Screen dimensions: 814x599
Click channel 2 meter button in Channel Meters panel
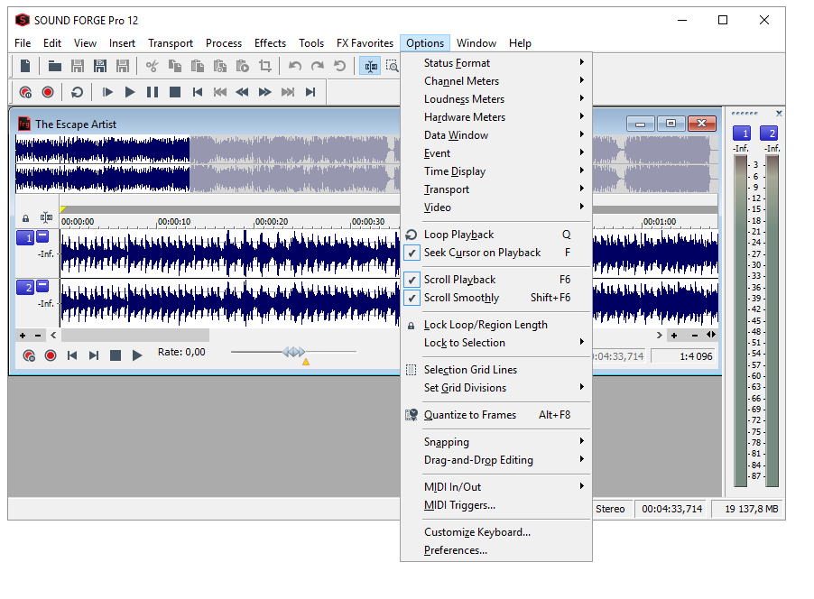(x=768, y=134)
